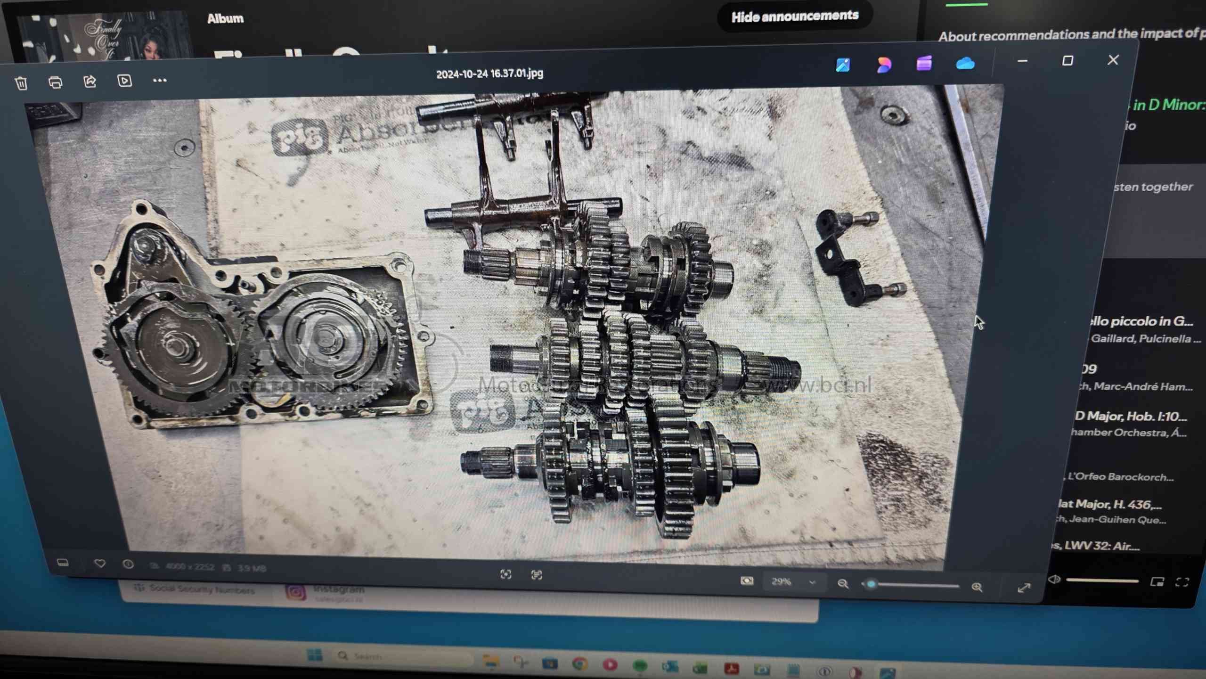Delete the photo with the trash icon

point(21,84)
